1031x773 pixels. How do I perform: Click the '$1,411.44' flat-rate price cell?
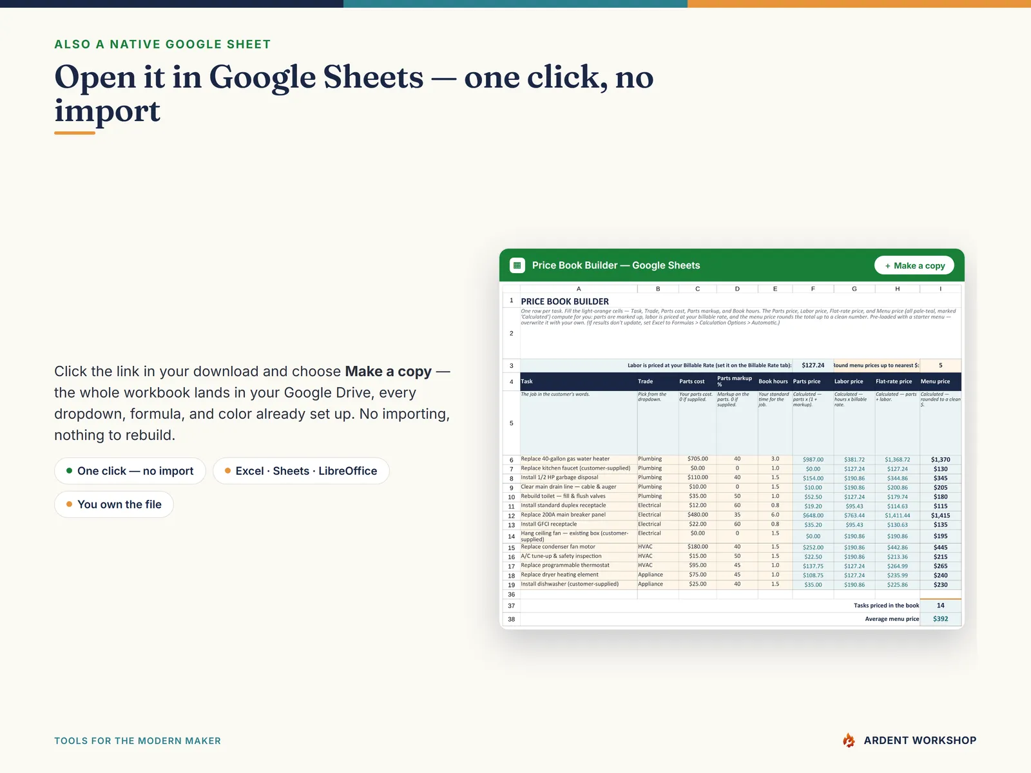click(898, 515)
